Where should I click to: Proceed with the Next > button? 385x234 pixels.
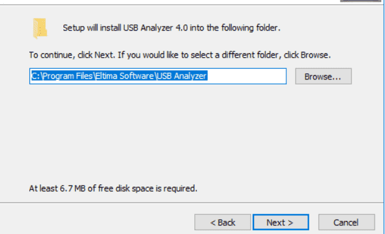(281, 222)
